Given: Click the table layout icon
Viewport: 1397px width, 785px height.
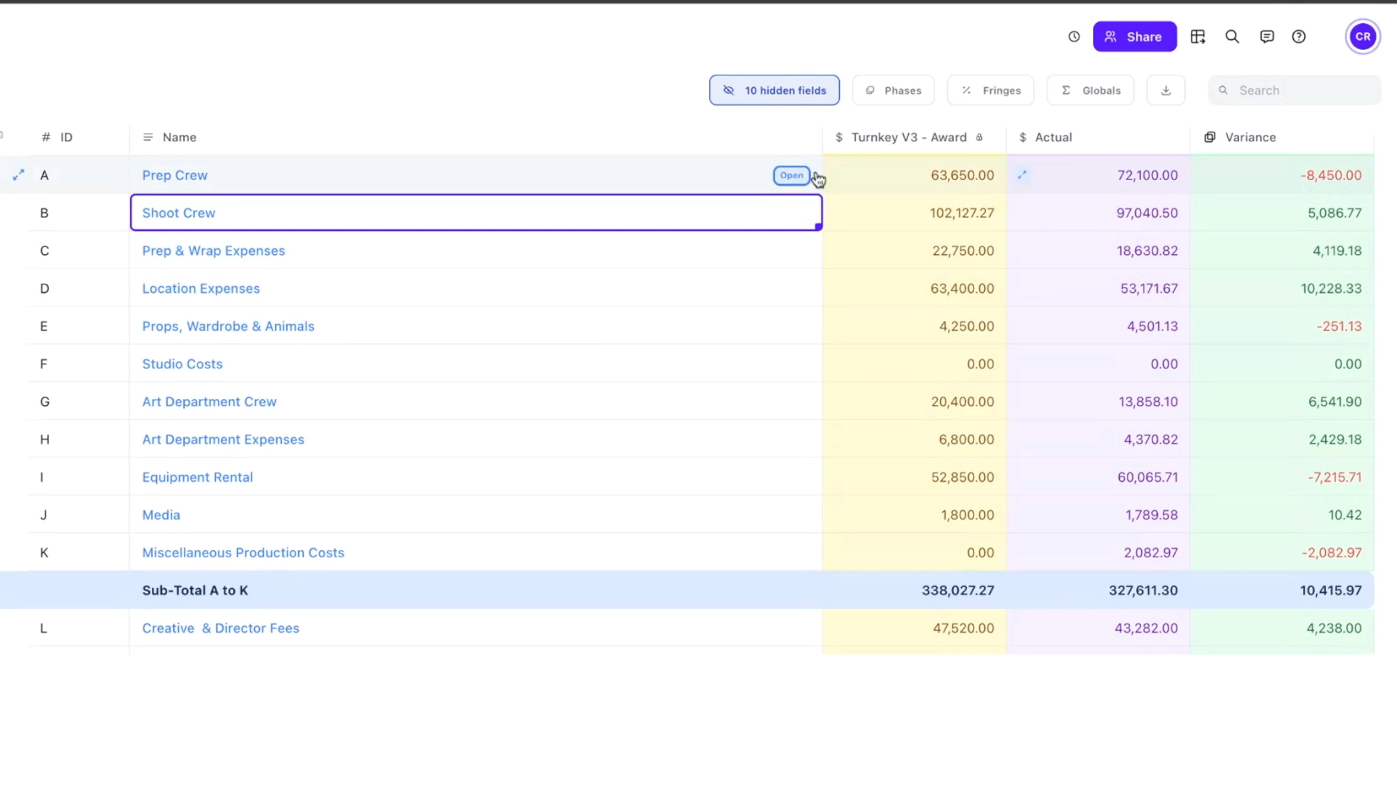Looking at the screenshot, I should pyautogui.click(x=1197, y=37).
